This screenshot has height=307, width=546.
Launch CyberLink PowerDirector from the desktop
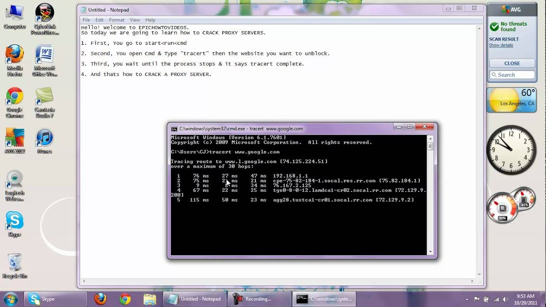tap(45, 20)
